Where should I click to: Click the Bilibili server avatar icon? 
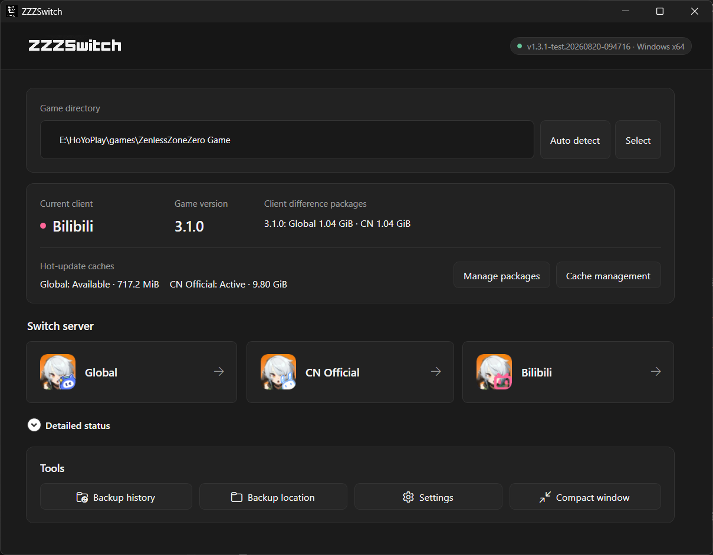click(494, 372)
